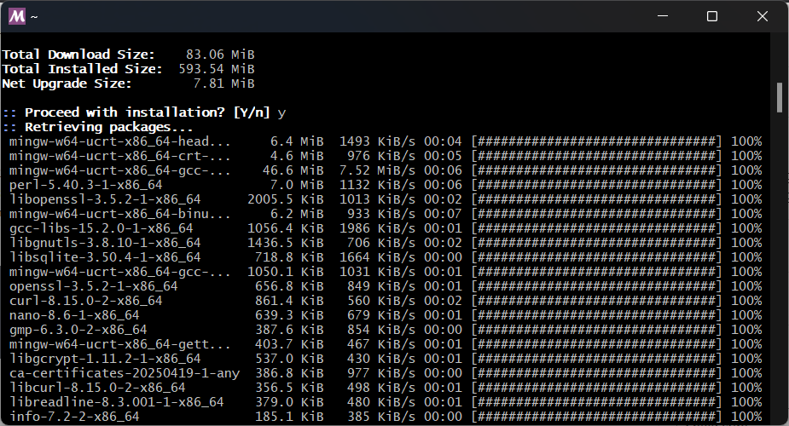789x426 pixels.
Task: Click the Total Download Size value
Action: point(220,55)
